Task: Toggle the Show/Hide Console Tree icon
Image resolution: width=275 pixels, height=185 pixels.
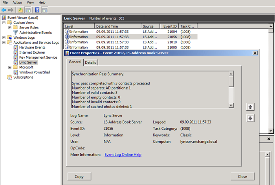Action: click(28, 10)
